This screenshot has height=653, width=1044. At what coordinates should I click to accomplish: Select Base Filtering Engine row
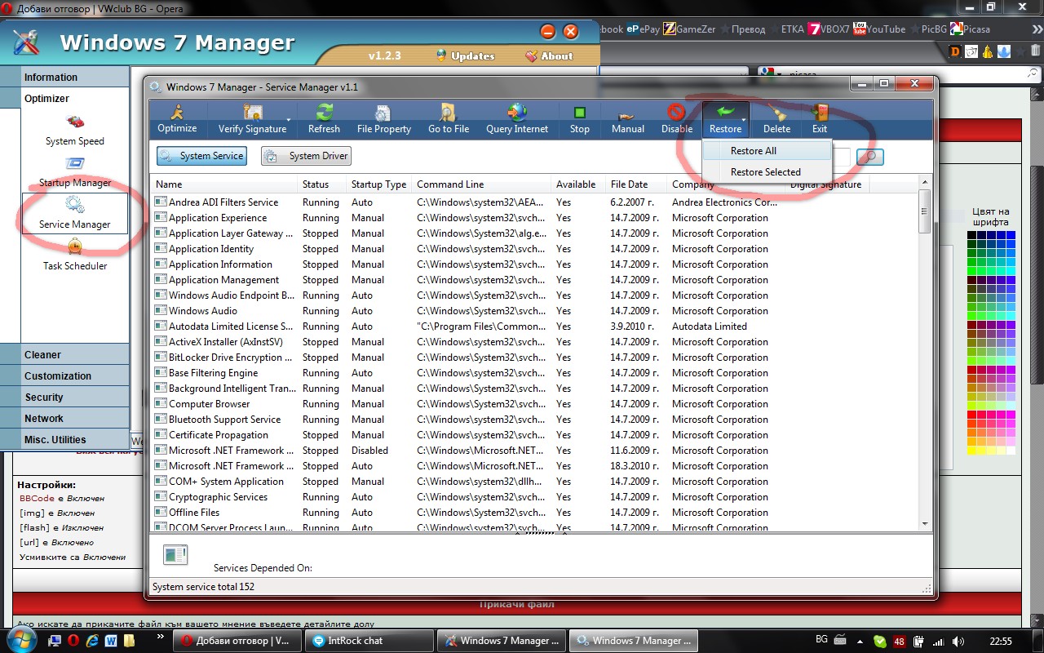click(x=534, y=373)
